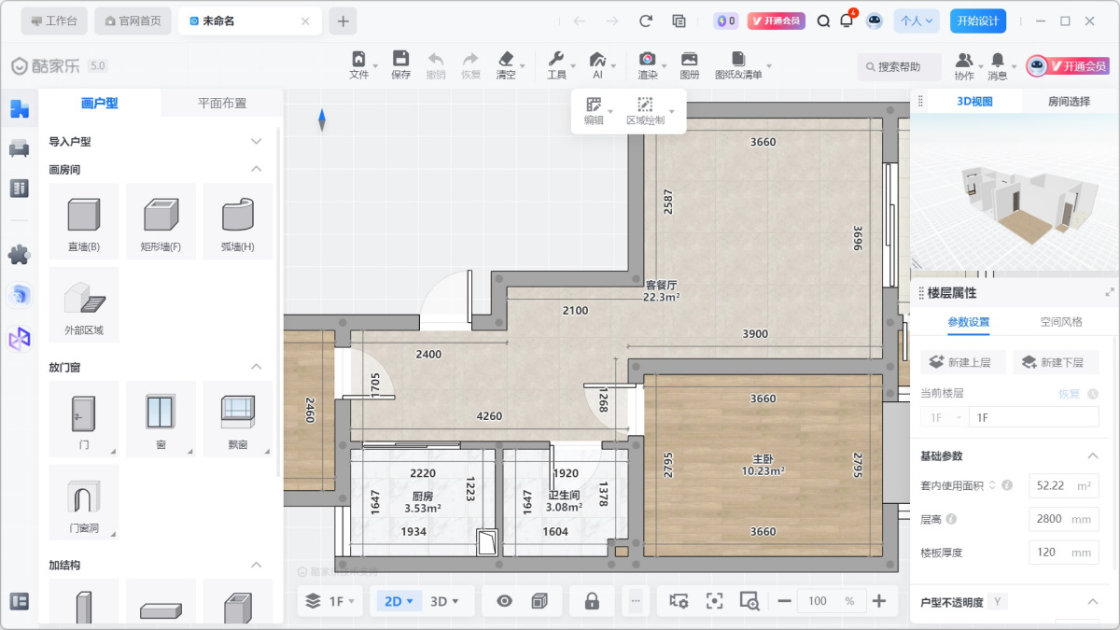The height and width of the screenshot is (630, 1120).
Task: Toggle the lock icon in bottom bar
Action: pyautogui.click(x=592, y=601)
